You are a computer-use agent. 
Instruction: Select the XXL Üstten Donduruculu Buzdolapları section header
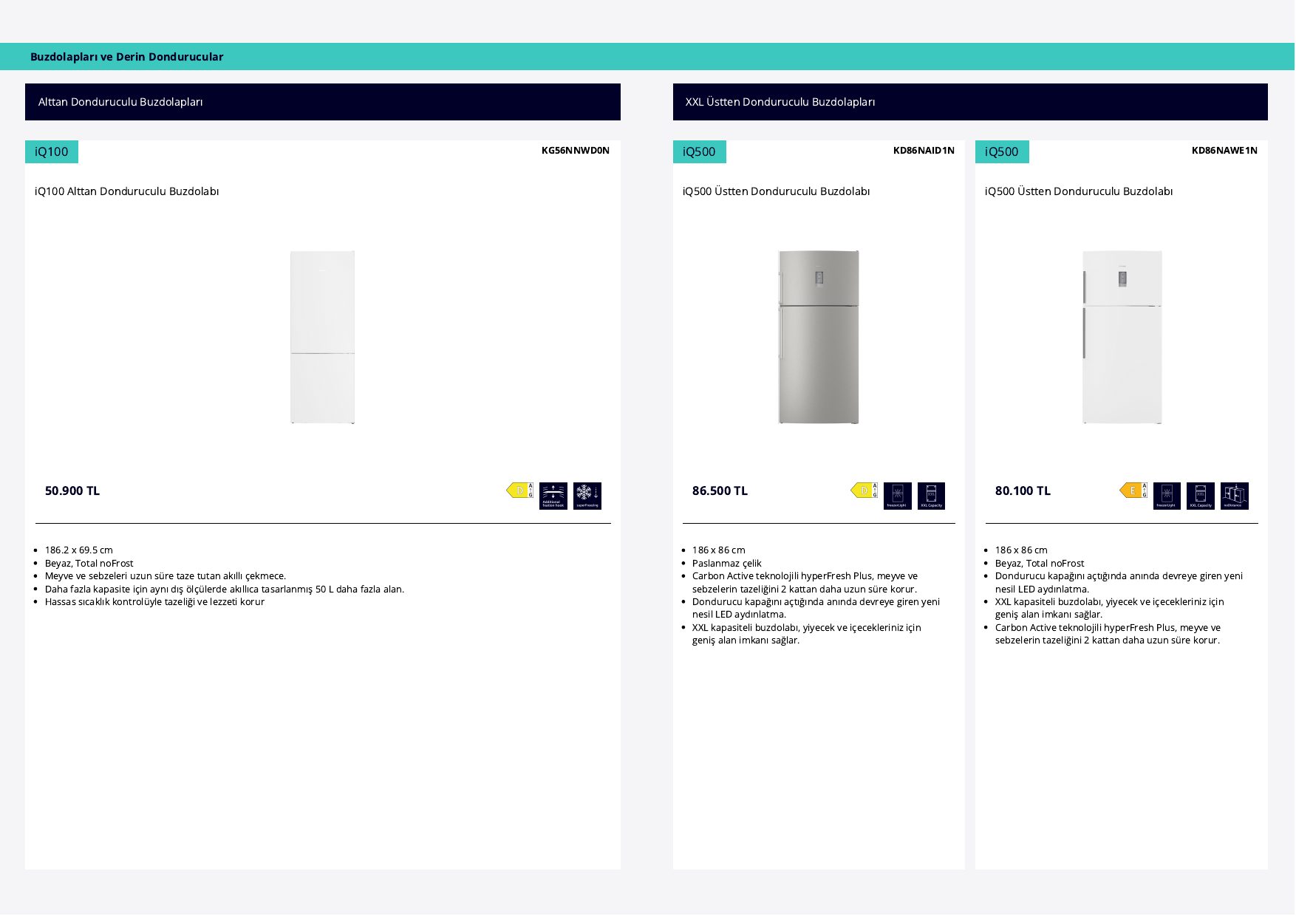970,102
